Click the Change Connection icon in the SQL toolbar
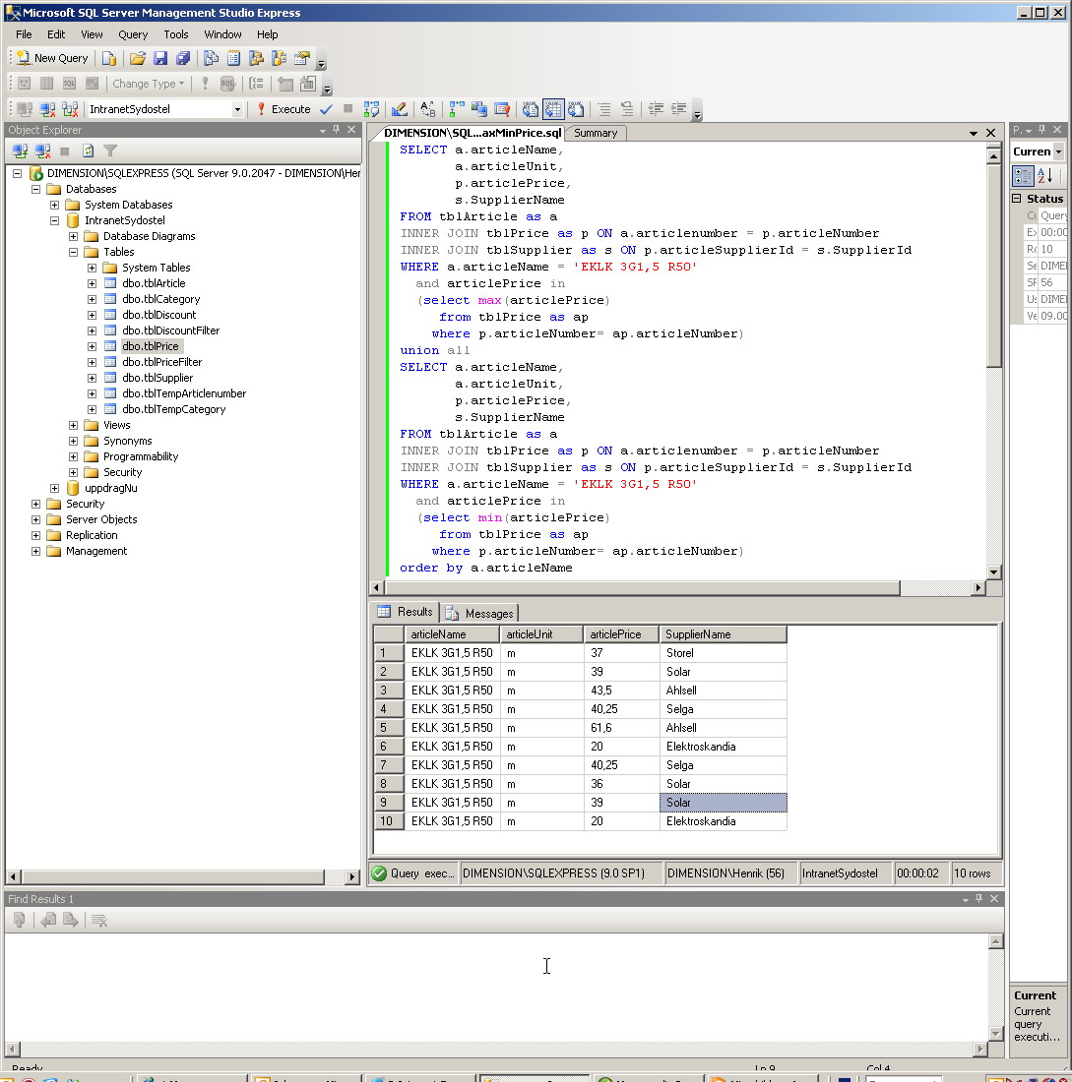The height and width of the screenshot is (1082, 1072). coord(70,109)
